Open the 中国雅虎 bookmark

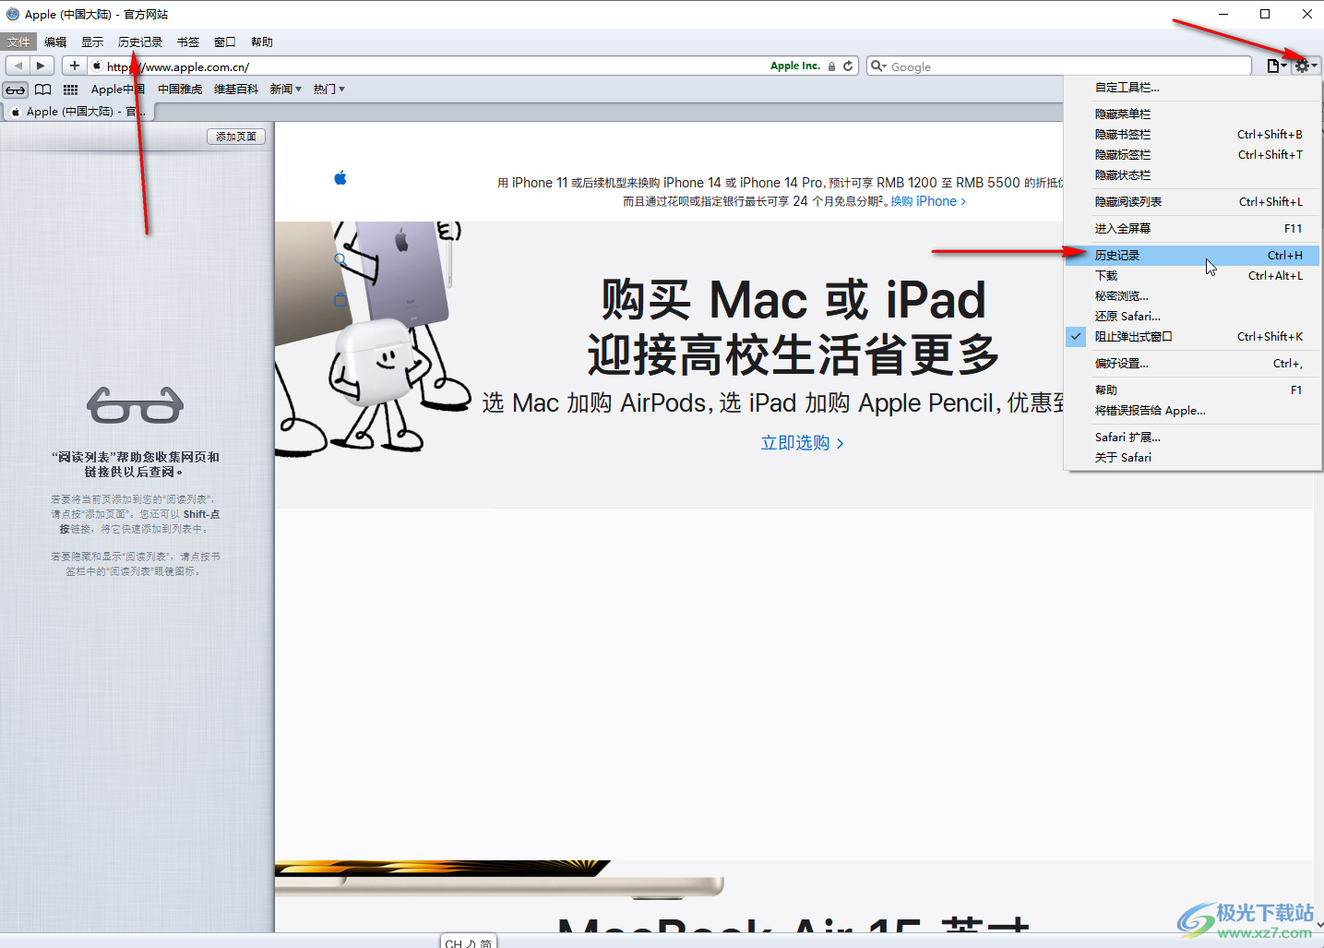click(180, 90)
